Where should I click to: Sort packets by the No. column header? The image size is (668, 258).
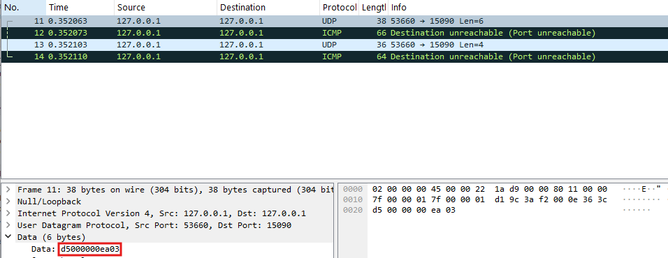coord(24,7)
